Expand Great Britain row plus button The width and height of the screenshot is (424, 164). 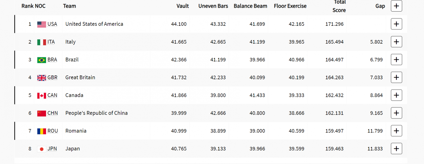(397, 77)
